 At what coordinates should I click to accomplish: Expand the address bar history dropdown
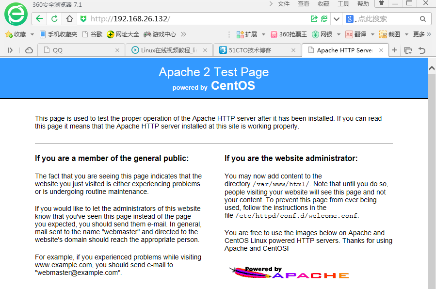(x=337, y=19)
